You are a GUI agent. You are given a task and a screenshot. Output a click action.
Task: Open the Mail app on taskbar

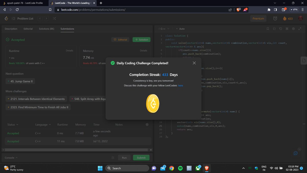click(x=163, y=168)
